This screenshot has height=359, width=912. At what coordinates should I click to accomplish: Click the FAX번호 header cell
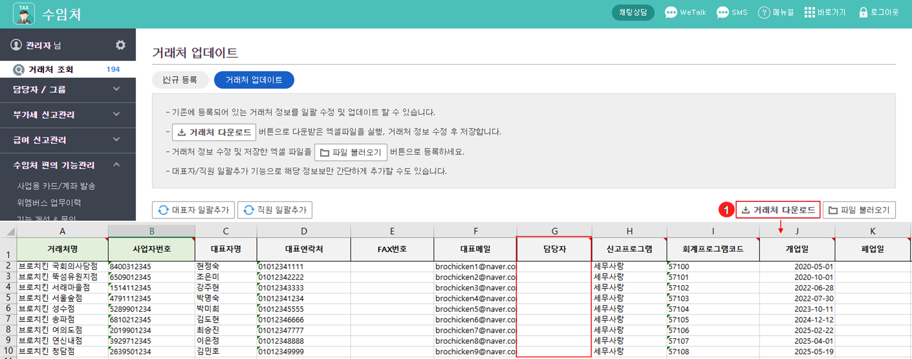click(x=392, y=249)
